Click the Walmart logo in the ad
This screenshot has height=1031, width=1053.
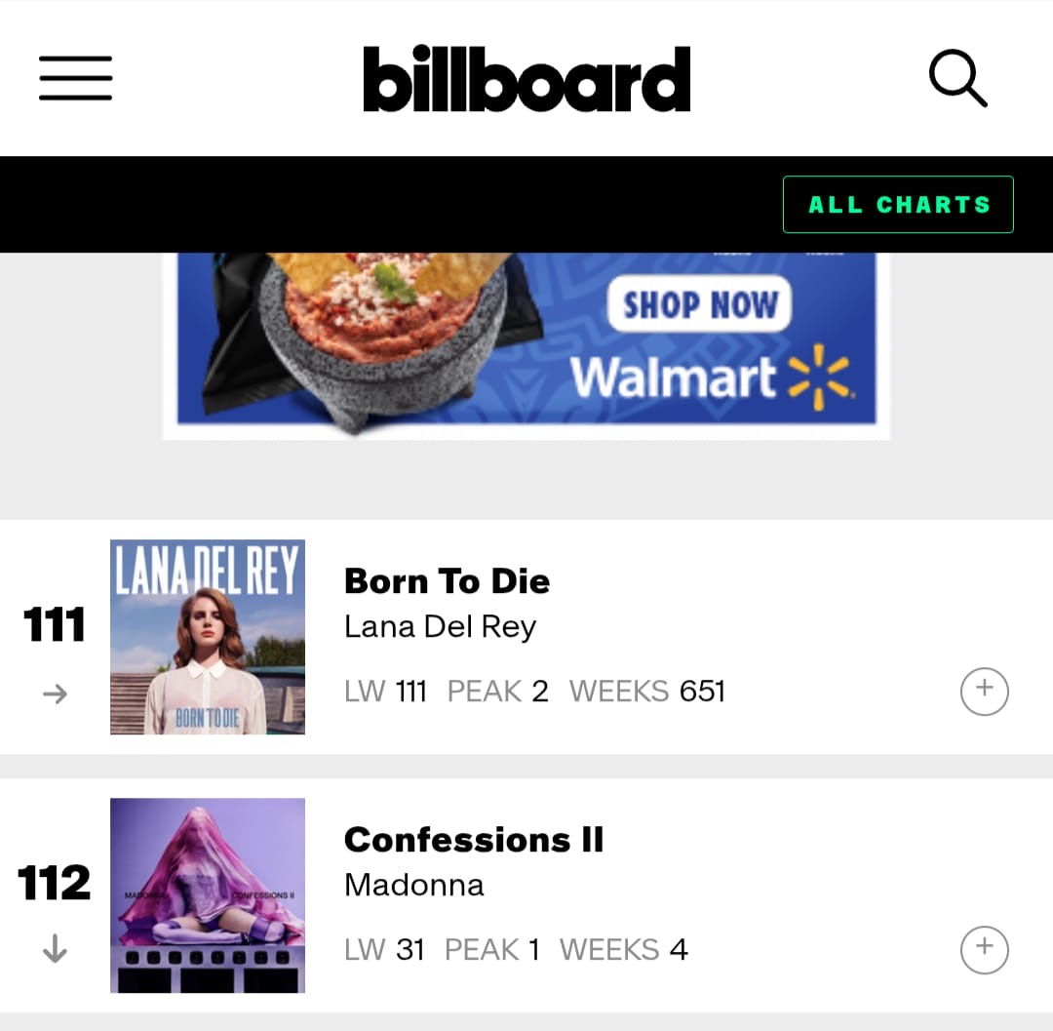coord(712,377)
